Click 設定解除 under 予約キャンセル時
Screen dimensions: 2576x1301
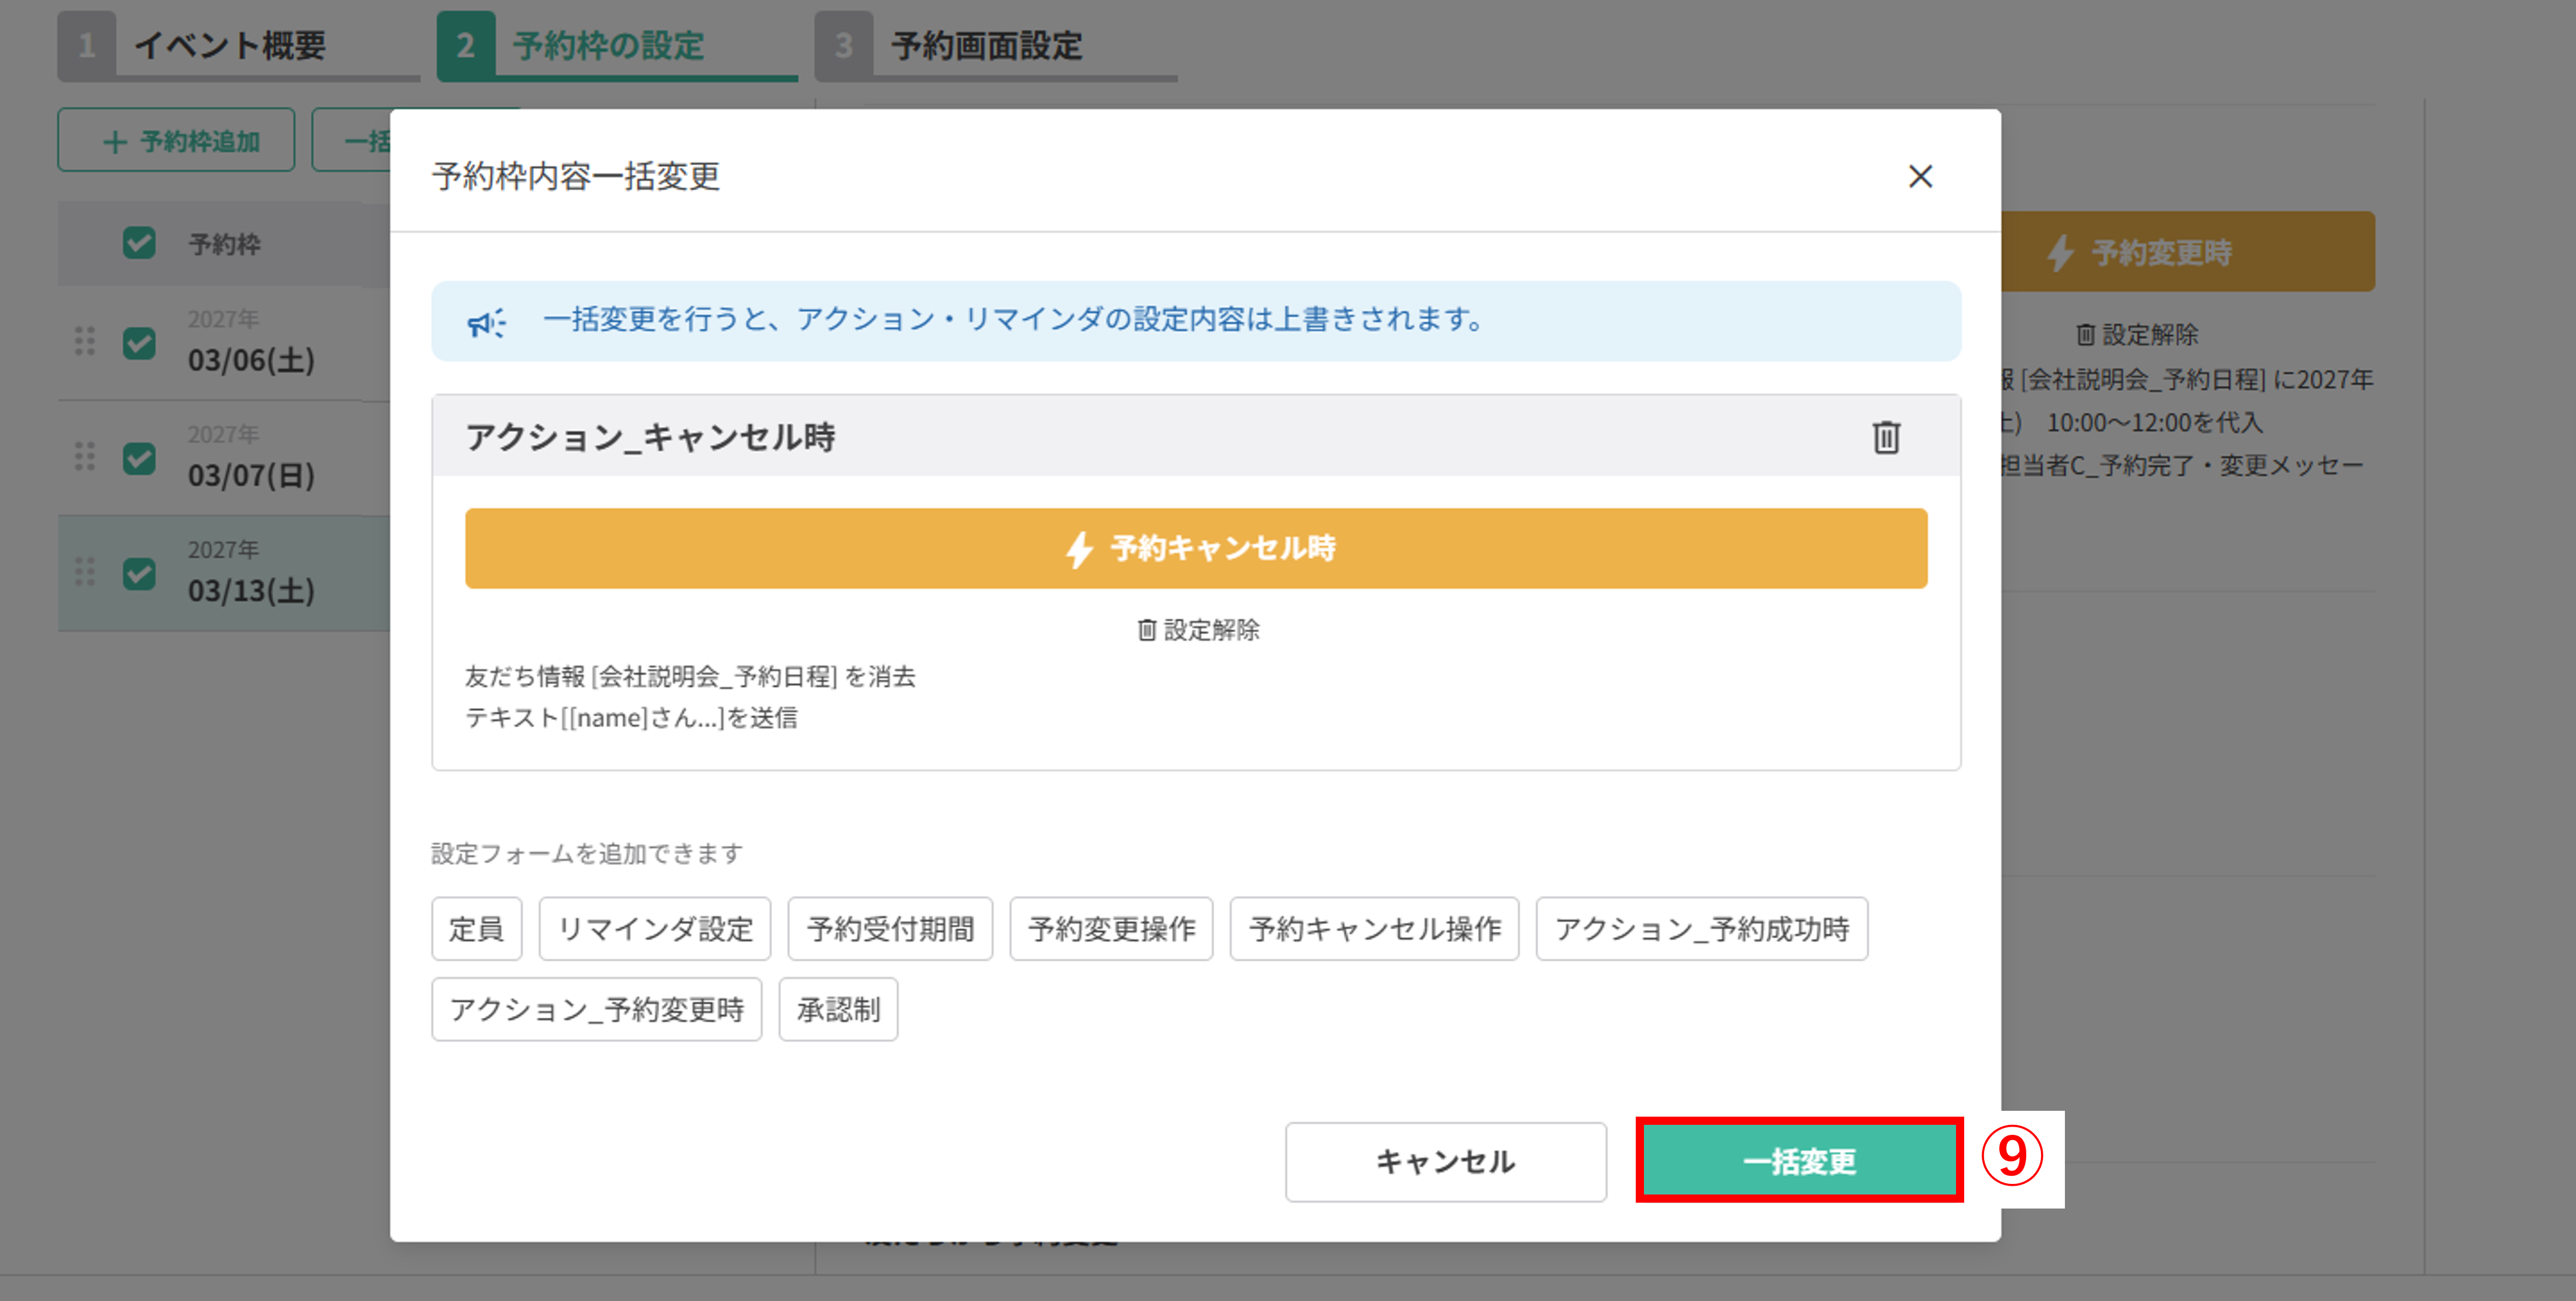(x=1198, y=630)
